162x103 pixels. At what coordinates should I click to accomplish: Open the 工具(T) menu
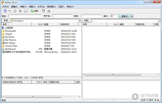tap(61, 7)
